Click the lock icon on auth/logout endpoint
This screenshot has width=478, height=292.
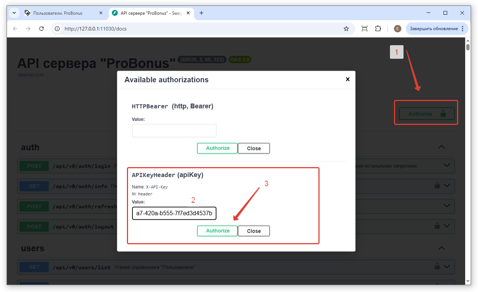[437, 226]
